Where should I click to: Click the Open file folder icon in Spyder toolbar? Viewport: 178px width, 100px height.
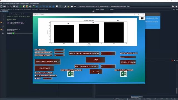4,6
